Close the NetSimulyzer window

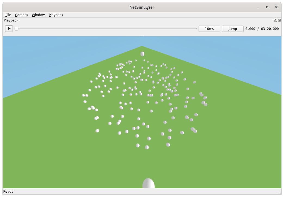pyautogui.click(x=276, y=7)
